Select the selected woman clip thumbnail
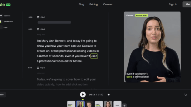 click(80, 104)
